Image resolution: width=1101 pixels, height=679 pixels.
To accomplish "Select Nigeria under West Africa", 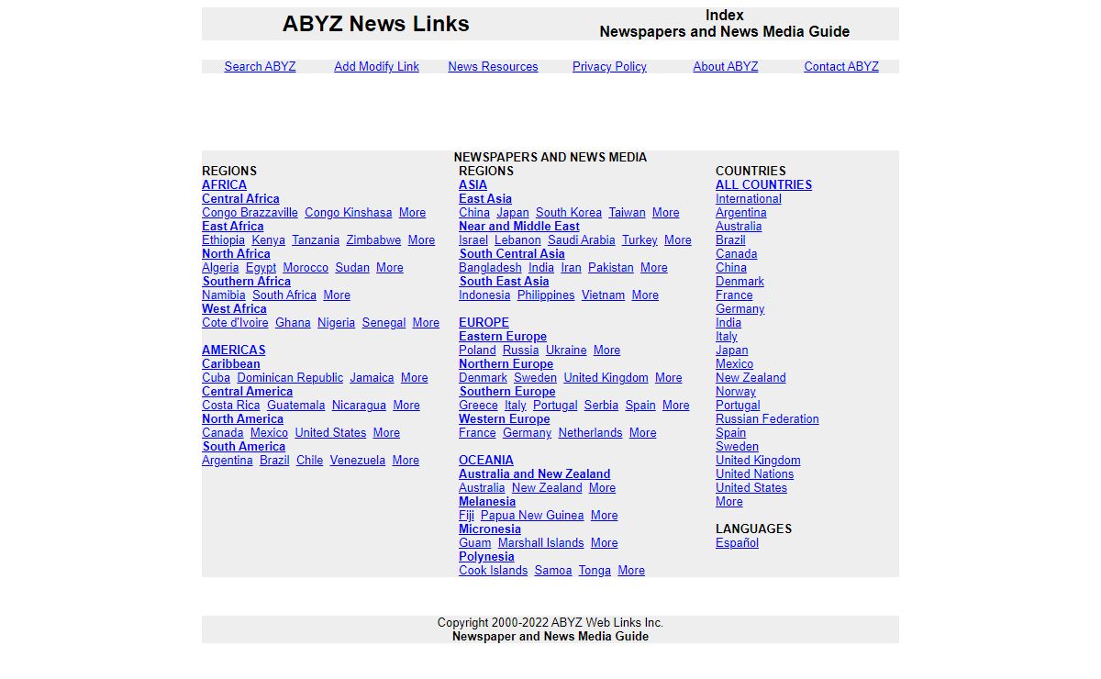I will click(x=336, y=322).
